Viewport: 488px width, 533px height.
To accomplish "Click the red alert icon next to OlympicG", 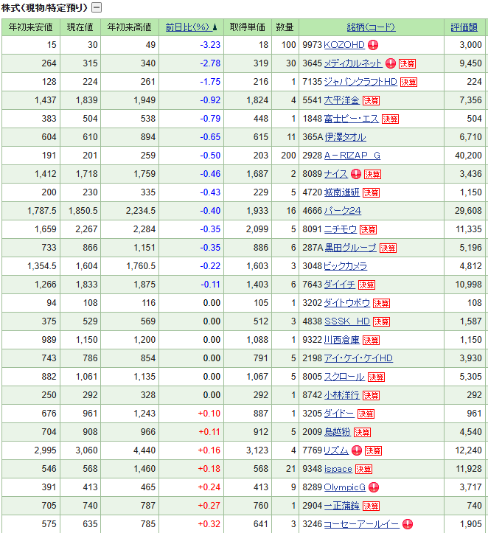I will tap(374, 487).
